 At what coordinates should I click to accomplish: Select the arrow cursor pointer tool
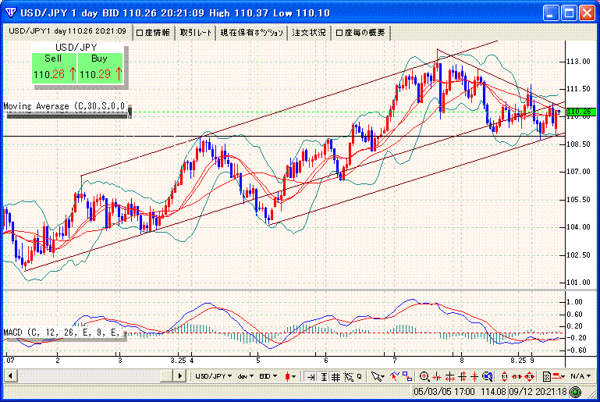[378, 377]
